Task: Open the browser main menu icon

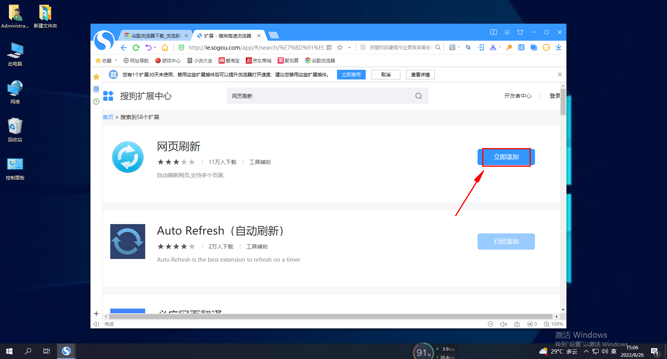Action: point(507,32)
